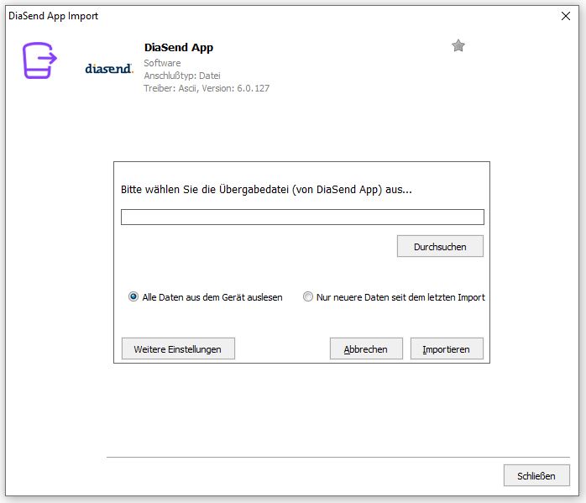Click the Übergabedatei file path field
Screen dimensions: 586x503
click(x=302, y=217)
